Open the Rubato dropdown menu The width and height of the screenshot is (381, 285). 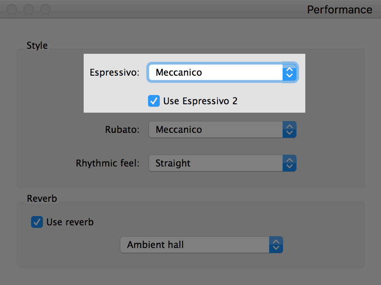pyautogui.click(x=222, y=129)
